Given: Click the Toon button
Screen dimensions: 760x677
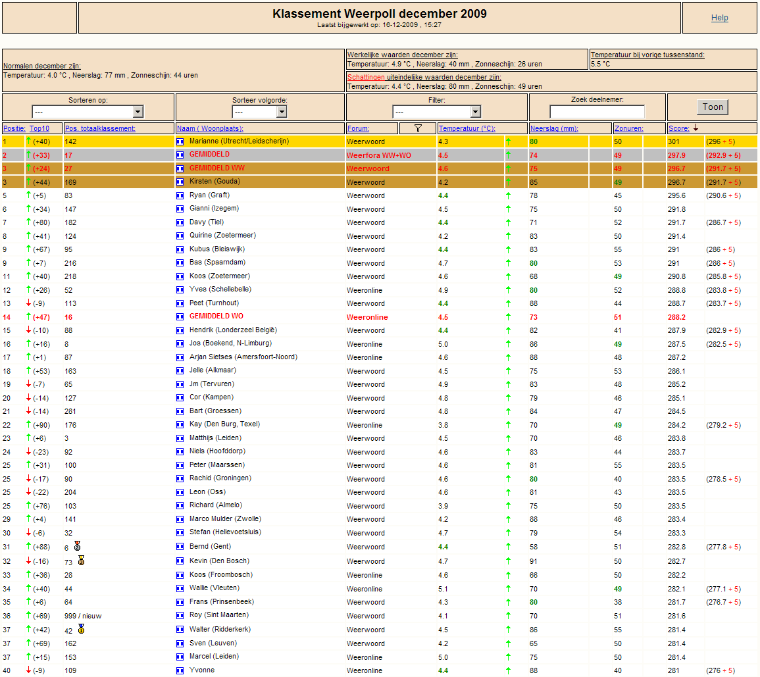Looking at the screenshot, I should tap(713, 107).
